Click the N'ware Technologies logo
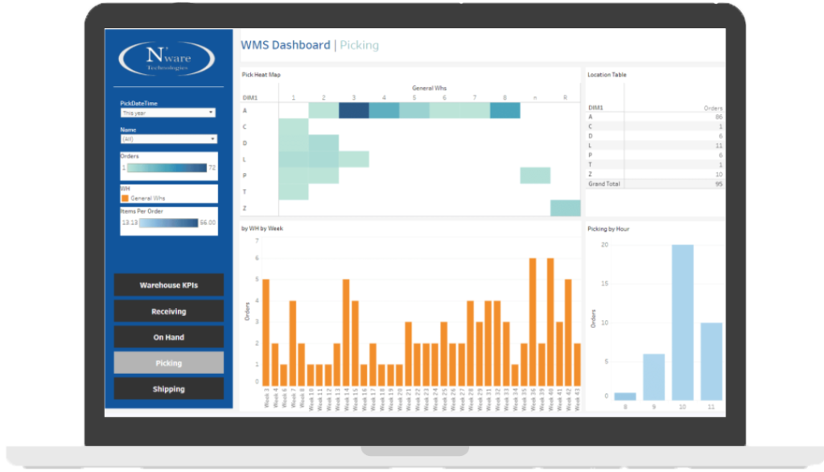The height and width of the screenshot is (472, 824). click(x=167, y=60)
